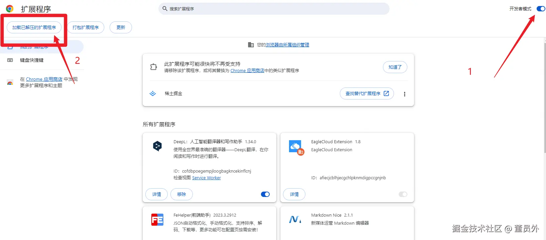The image size is (546, 240).
Task: Click the DeepL extension icon
Action: click(157, 146)
